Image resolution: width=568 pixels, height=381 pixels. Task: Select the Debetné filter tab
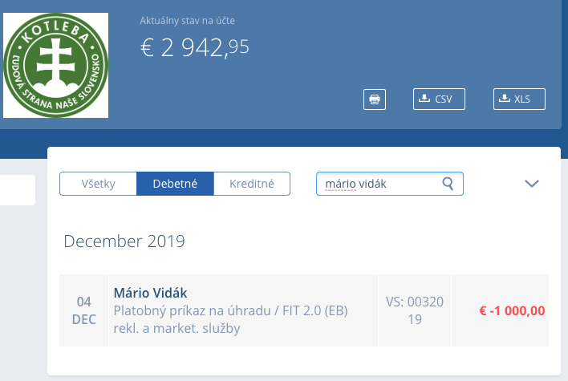pyautogui.click(x=175, y=184)
